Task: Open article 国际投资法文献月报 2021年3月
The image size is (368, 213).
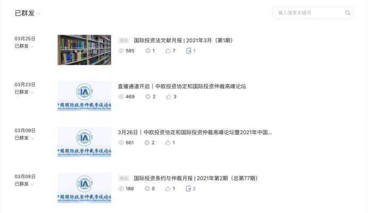Action: (x=183, y=40)
